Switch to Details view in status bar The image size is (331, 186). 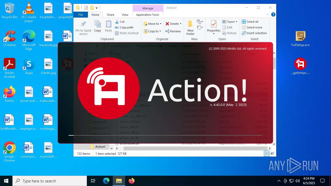point(267,153)
